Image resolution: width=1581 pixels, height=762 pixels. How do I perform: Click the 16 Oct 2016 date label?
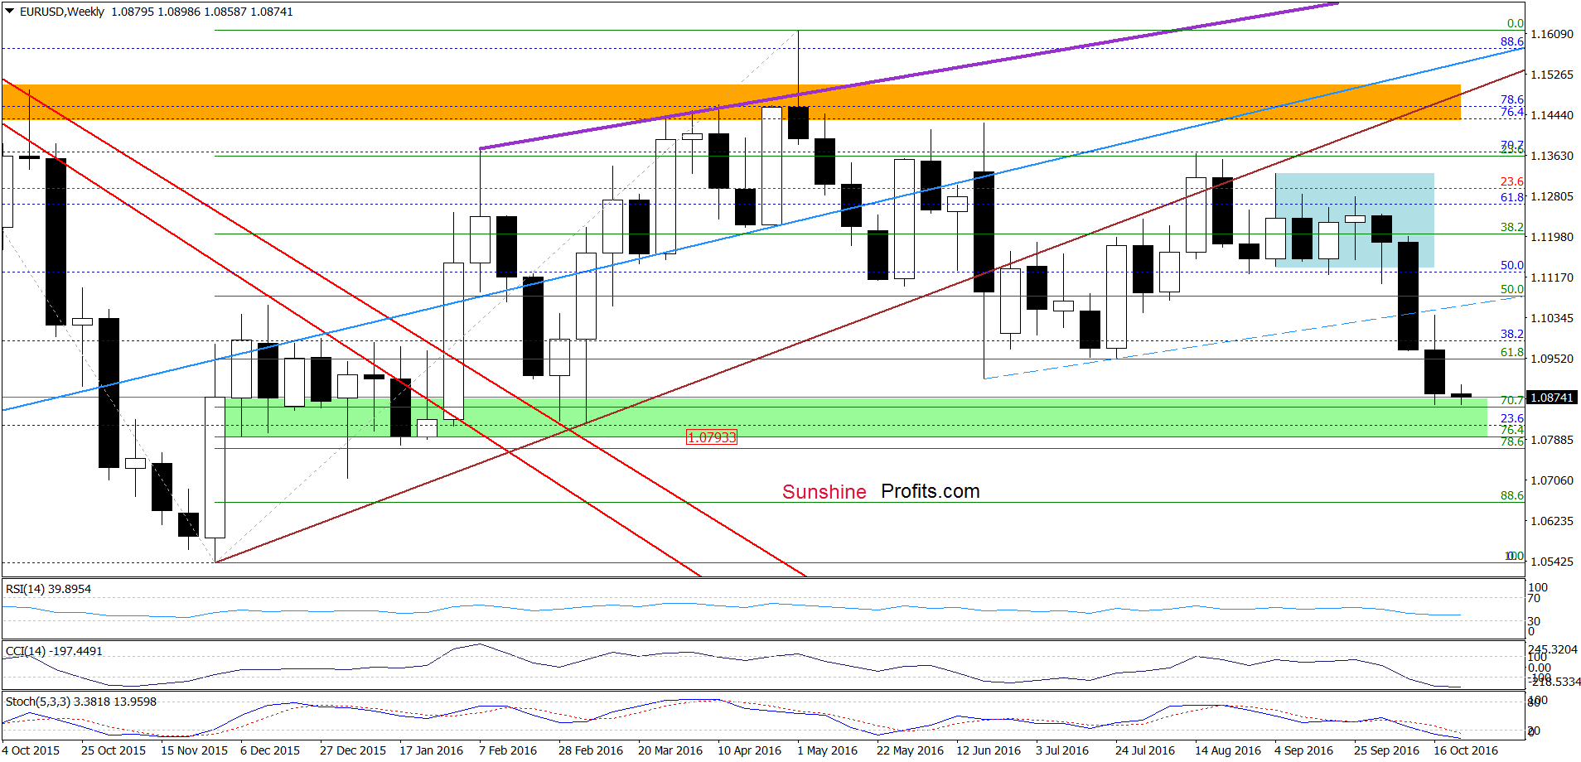[x=1466, y=750]
